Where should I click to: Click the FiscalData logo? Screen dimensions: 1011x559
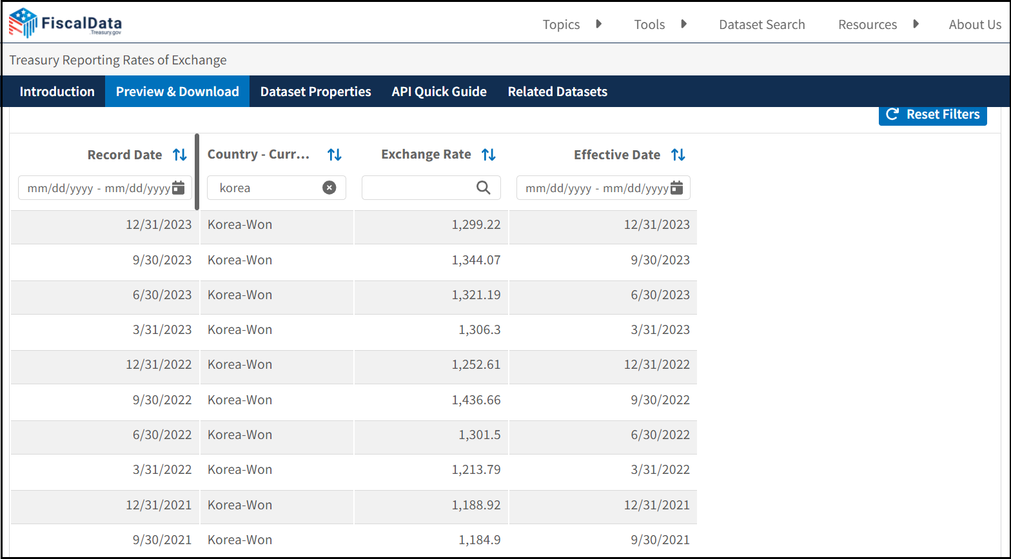tap(65, 23)
